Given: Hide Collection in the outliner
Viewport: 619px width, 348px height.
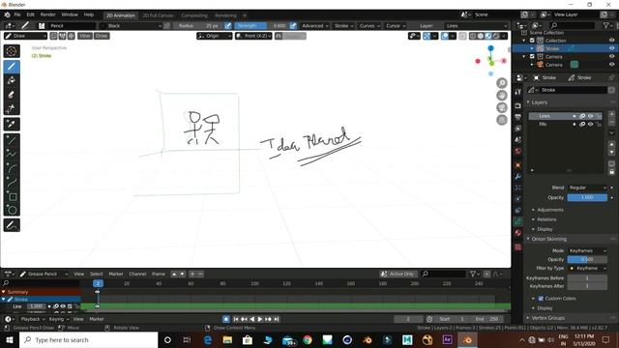Looking at the screenshot, I should pos(611,41).
